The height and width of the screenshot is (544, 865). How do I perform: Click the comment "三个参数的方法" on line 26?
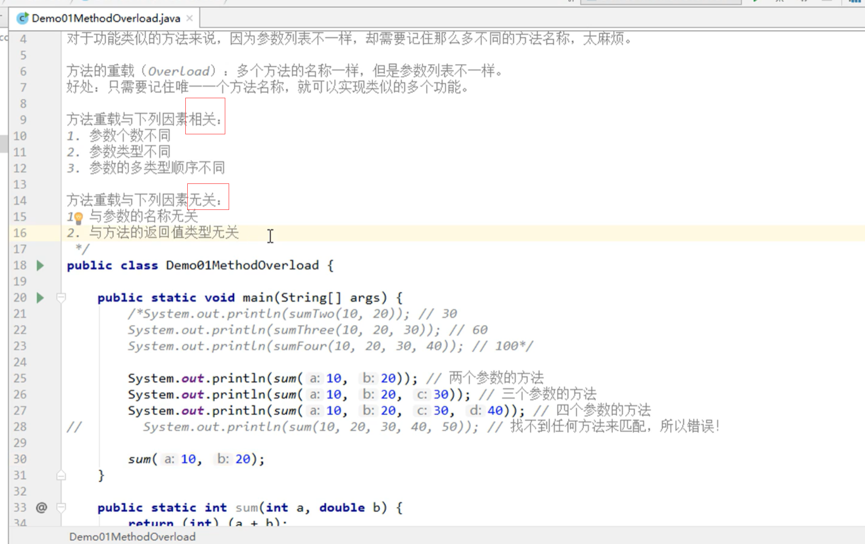(x=549, y=394)
